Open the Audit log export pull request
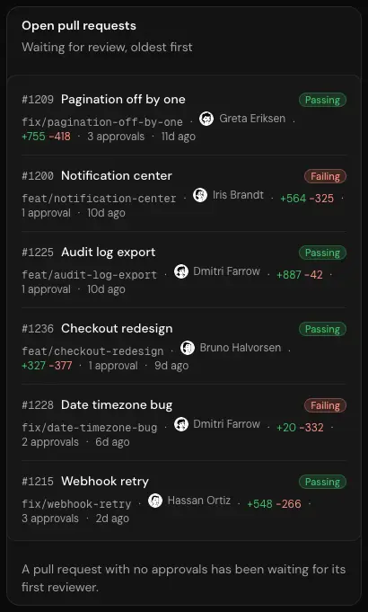This screenshot has width=368, height=612. (109, 253)
